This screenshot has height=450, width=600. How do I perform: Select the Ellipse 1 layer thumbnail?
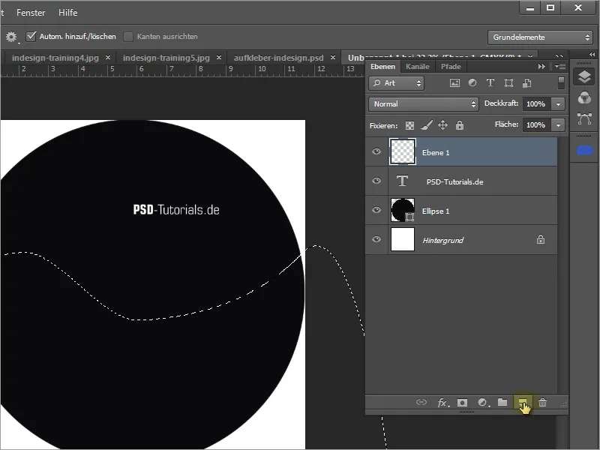pyautogui.click(x=403, y=210)
